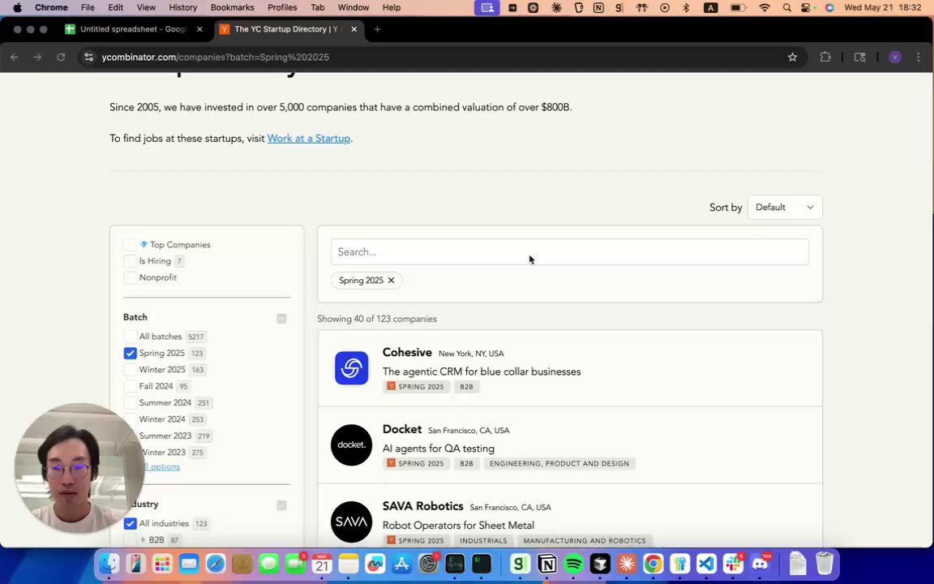The height and width of the screenshot is (584, 934).
Task: Open the Sort by Default dropdown
Action: (785, 208)
